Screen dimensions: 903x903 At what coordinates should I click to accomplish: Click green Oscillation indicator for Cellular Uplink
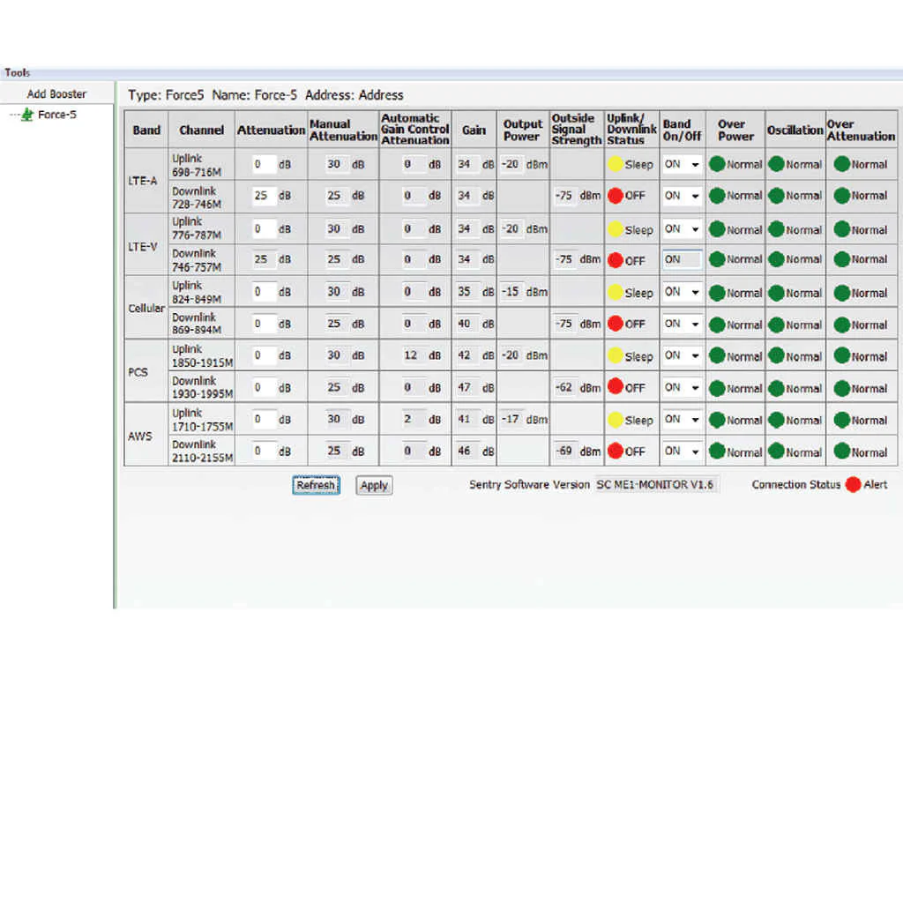coord(776,293)
